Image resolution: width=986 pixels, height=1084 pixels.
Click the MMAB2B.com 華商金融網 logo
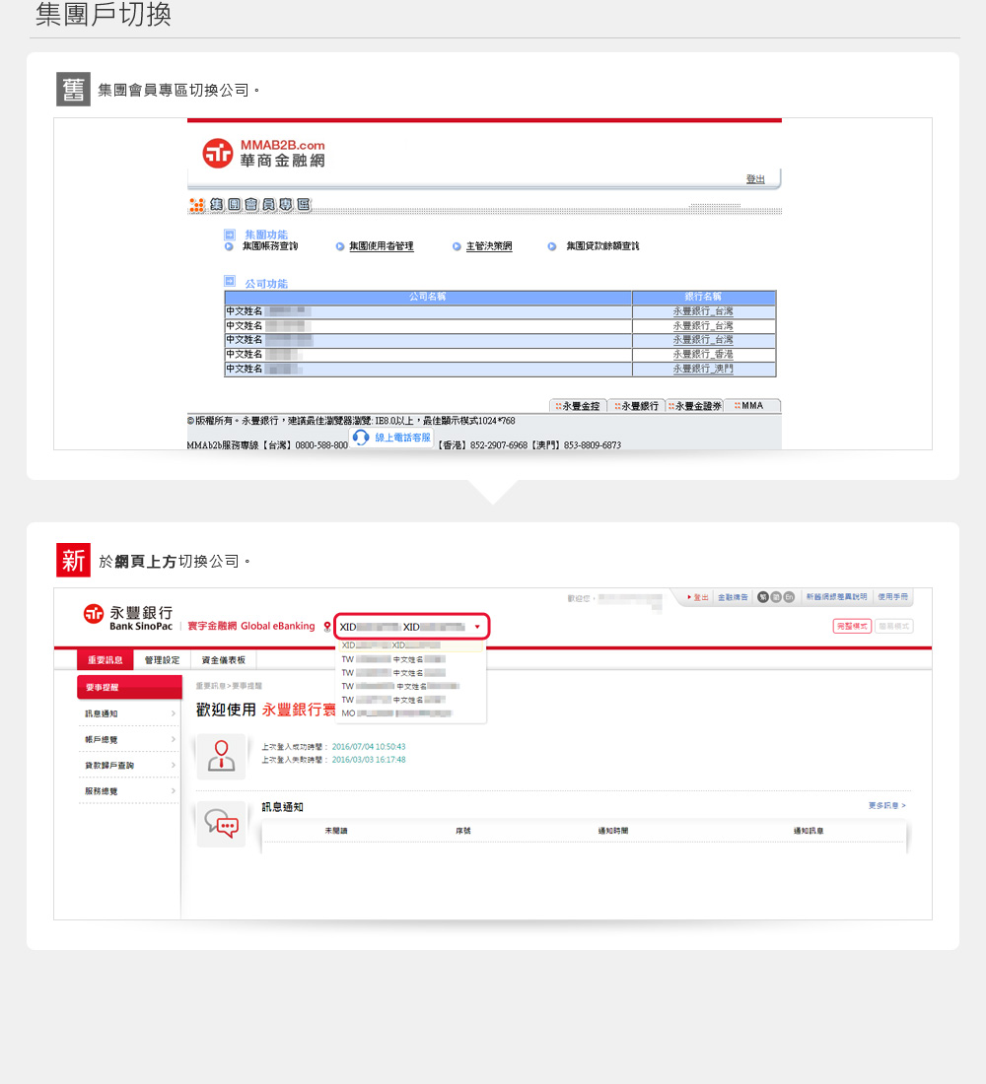point(263,153)
